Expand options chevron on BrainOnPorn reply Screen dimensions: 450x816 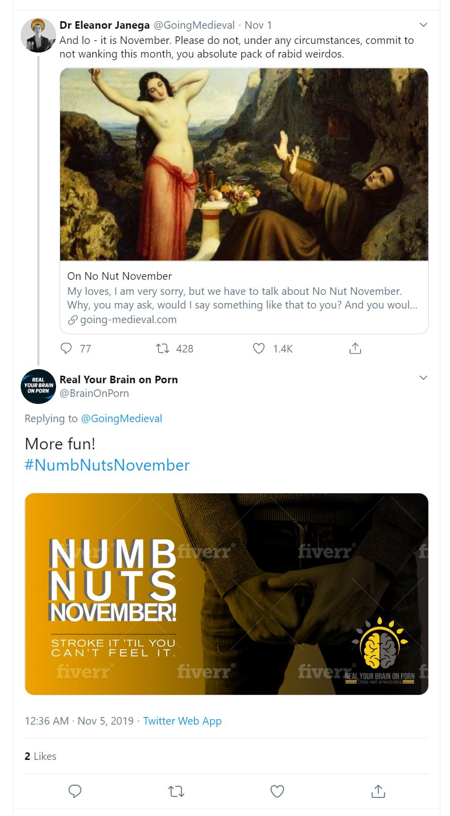[423, 378]
